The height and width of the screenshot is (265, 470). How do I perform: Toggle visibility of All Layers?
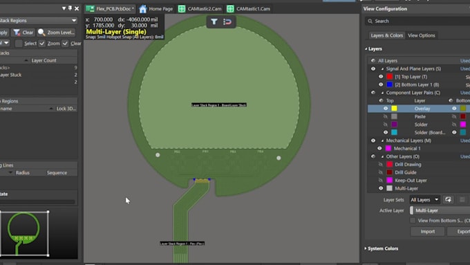pyautogui.click(x=373, y=61)
